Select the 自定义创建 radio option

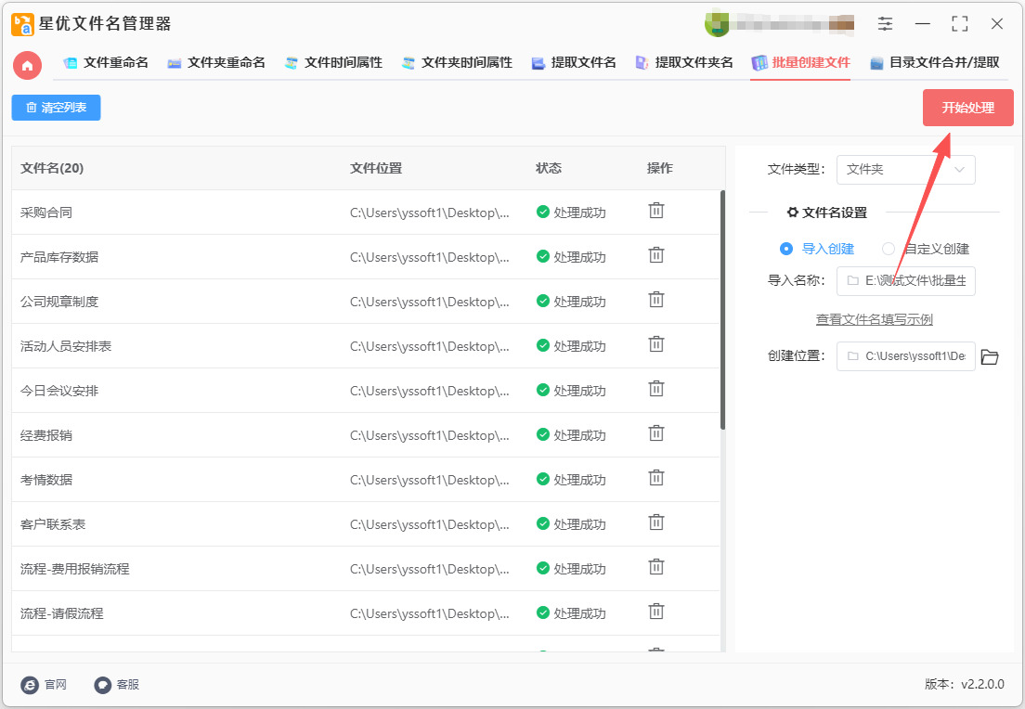coord(926,249)
